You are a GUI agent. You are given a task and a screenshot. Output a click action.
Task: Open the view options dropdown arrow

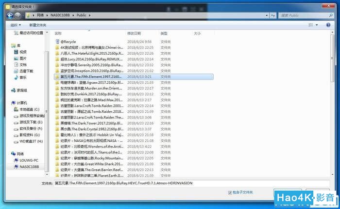click(x=317, y=25)
